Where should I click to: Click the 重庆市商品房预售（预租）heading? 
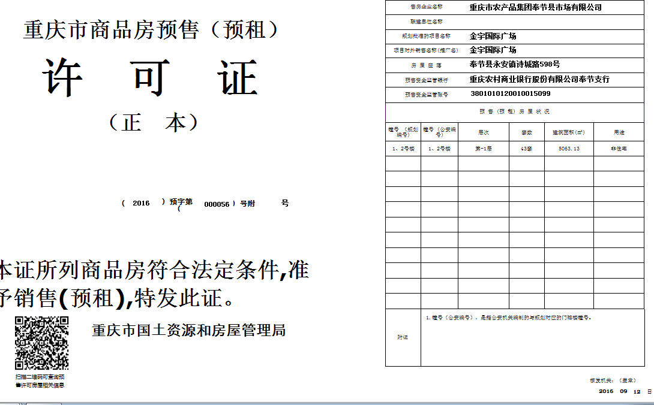click(151, 31)
